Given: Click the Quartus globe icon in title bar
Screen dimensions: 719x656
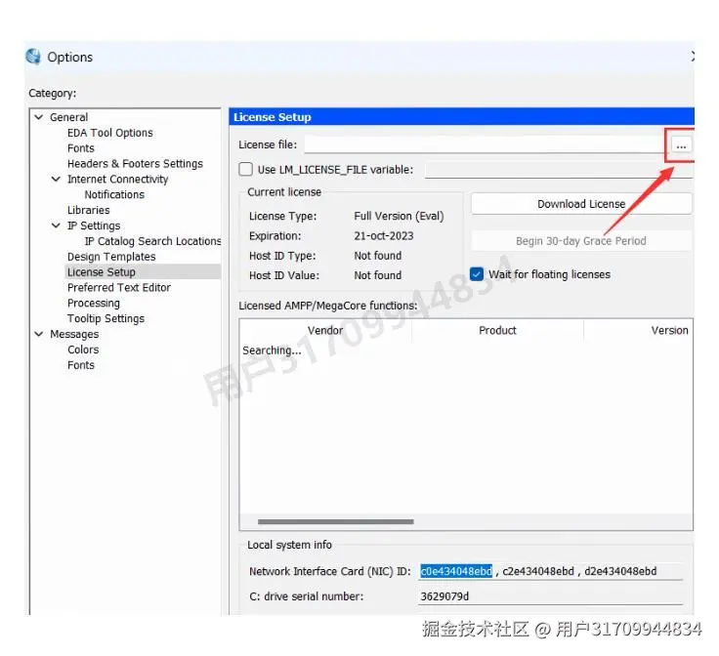Looking at the screenshot, I should point(33,57).
